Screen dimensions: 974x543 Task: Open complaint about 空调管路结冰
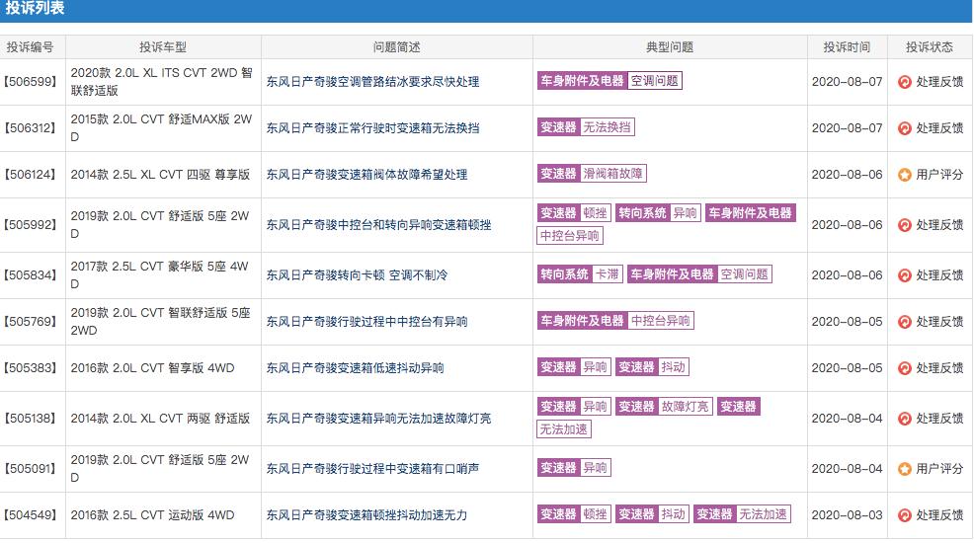coord(372,82)
